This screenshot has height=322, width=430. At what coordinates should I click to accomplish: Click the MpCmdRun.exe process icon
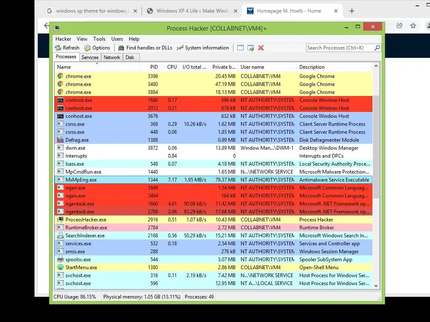[60, 171]
